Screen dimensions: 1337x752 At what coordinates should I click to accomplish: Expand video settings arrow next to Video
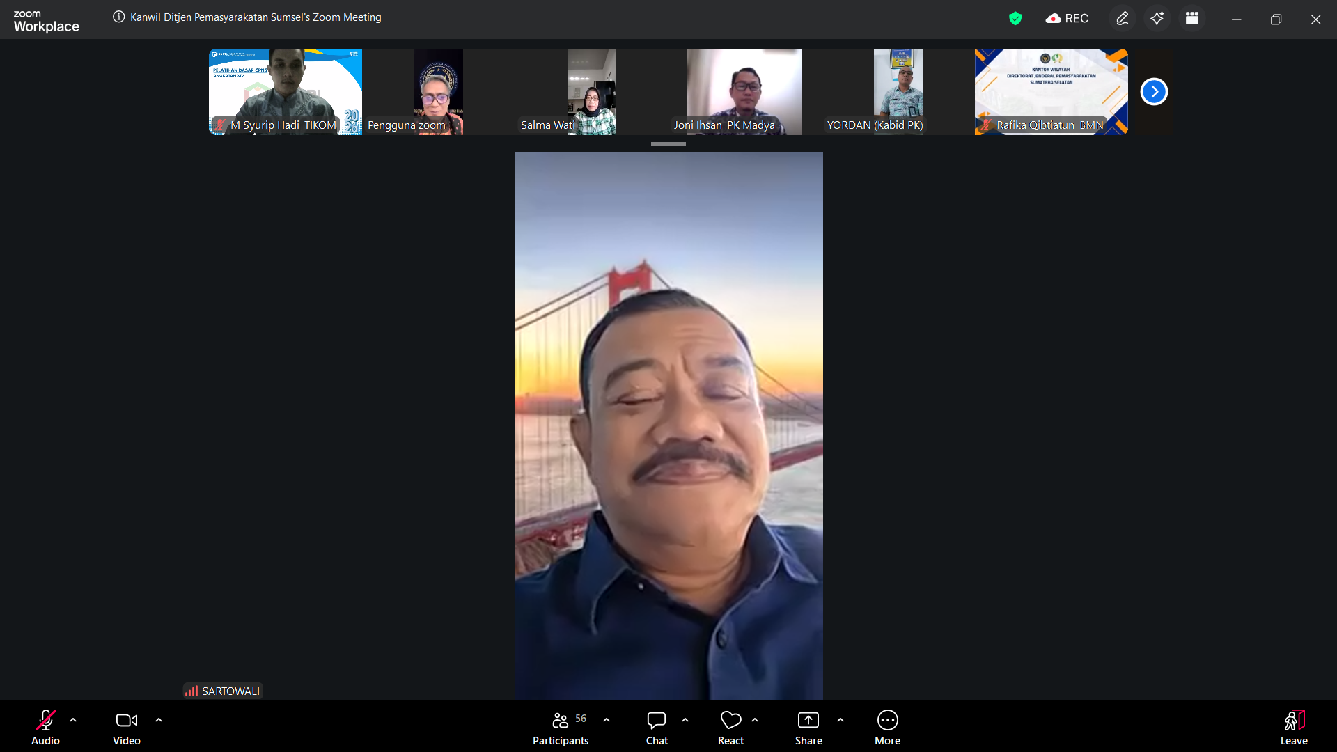tap(159, 720)
